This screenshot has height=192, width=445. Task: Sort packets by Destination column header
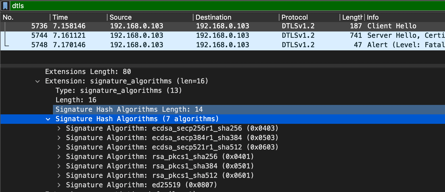coord(236,17)
